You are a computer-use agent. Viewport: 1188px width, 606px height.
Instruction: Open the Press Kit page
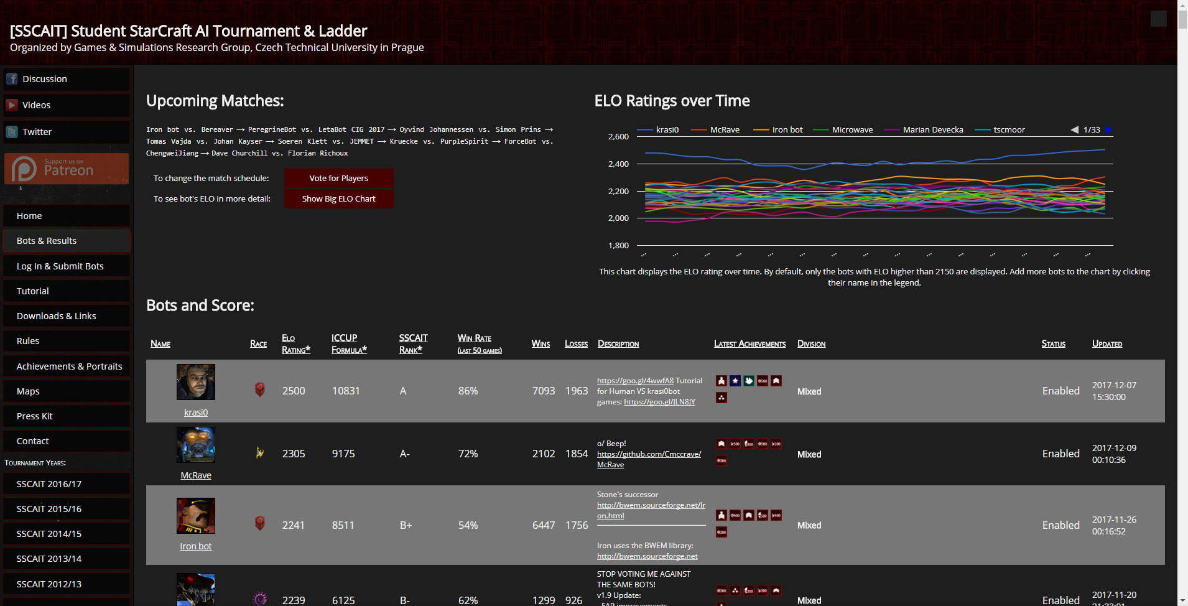click(67, 416)
